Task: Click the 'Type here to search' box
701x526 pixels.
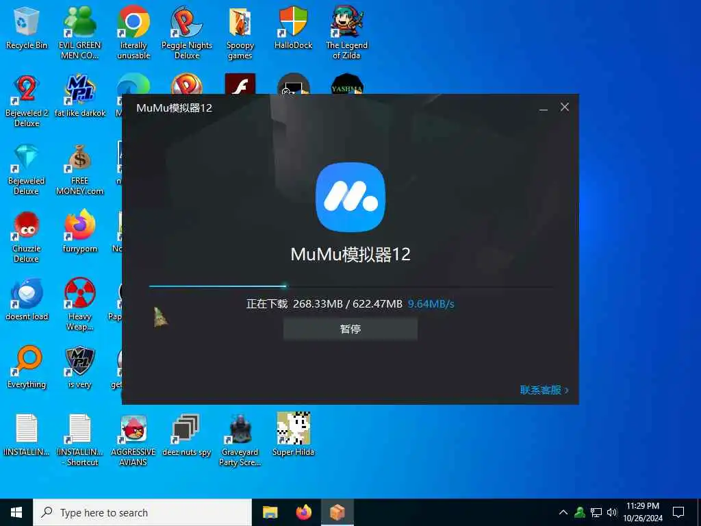Action: tap(142, 512)
